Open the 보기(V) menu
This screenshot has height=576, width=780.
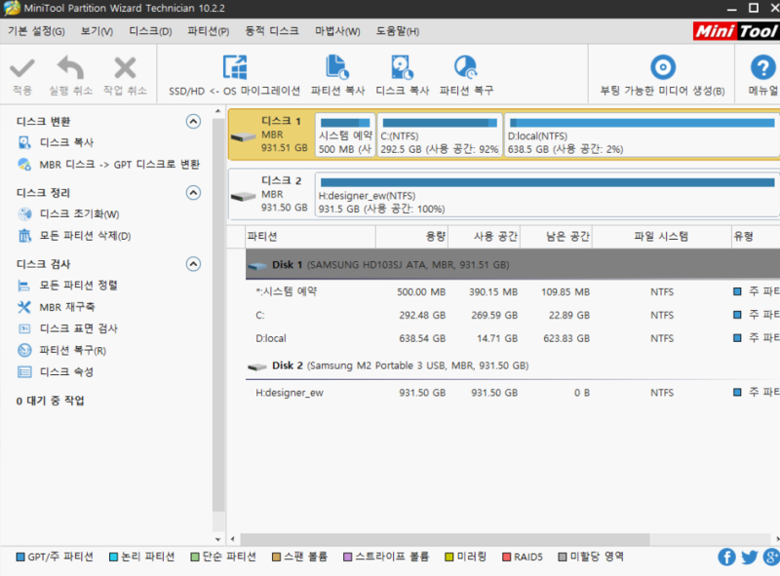click(97, 31)
